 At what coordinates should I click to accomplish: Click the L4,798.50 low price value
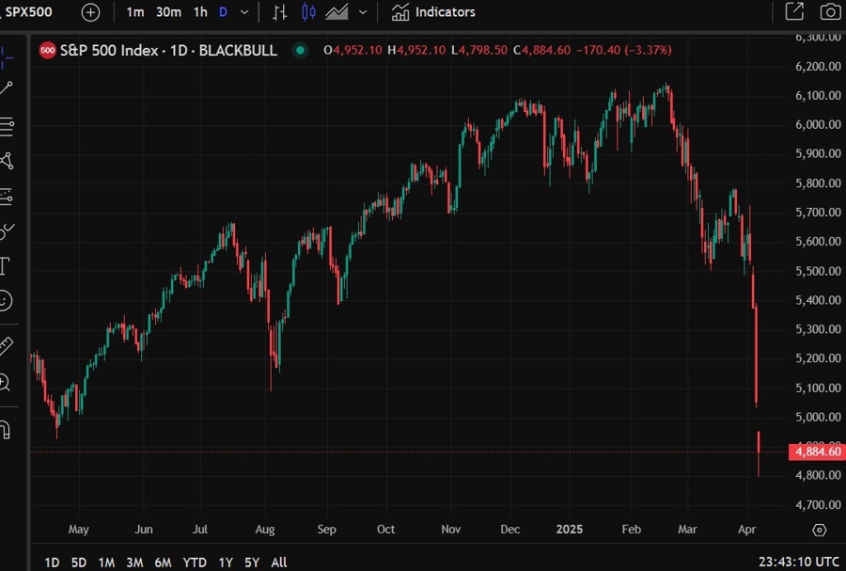tap(479, 50)
